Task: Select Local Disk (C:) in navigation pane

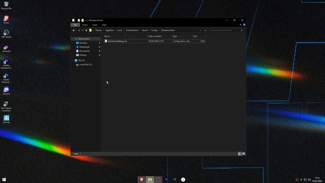Action: (86, 65)
